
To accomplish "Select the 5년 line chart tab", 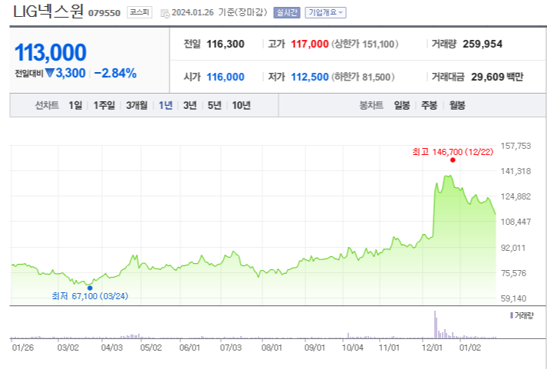I will point(215,105).
